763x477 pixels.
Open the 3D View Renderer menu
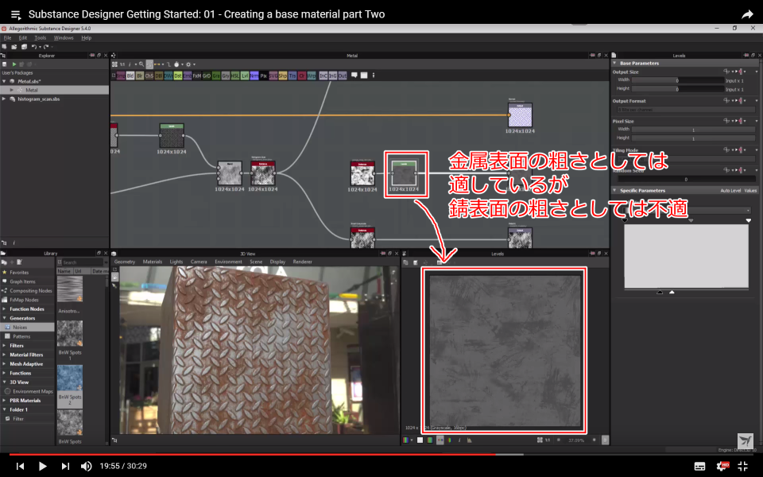tap(302, 262)
